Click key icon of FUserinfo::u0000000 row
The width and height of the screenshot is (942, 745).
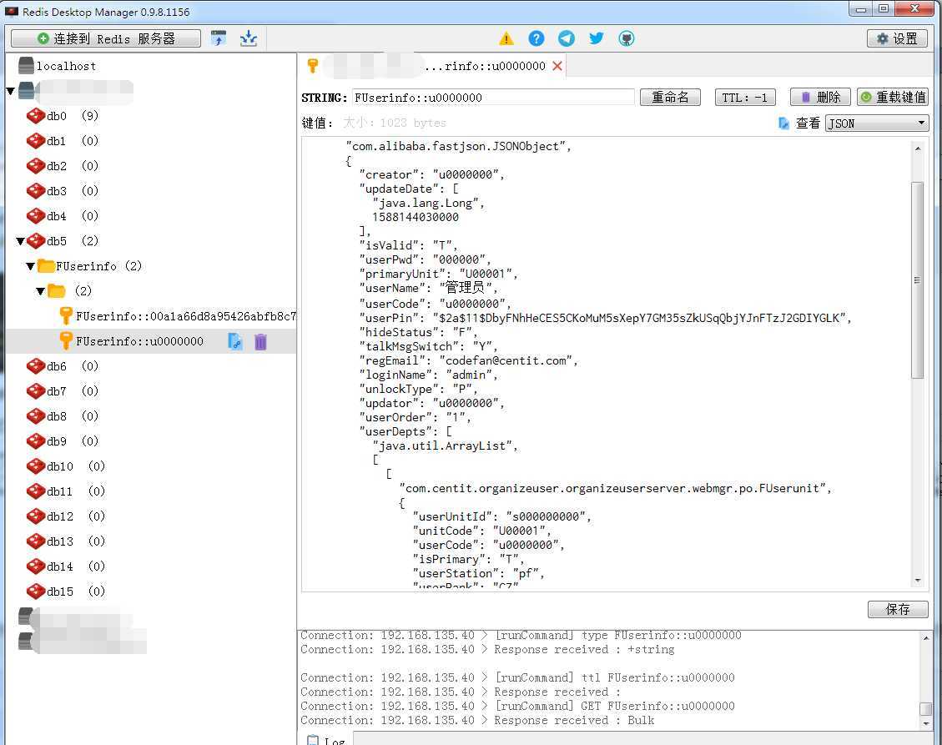pyautogui.click(x=66, y=341)
